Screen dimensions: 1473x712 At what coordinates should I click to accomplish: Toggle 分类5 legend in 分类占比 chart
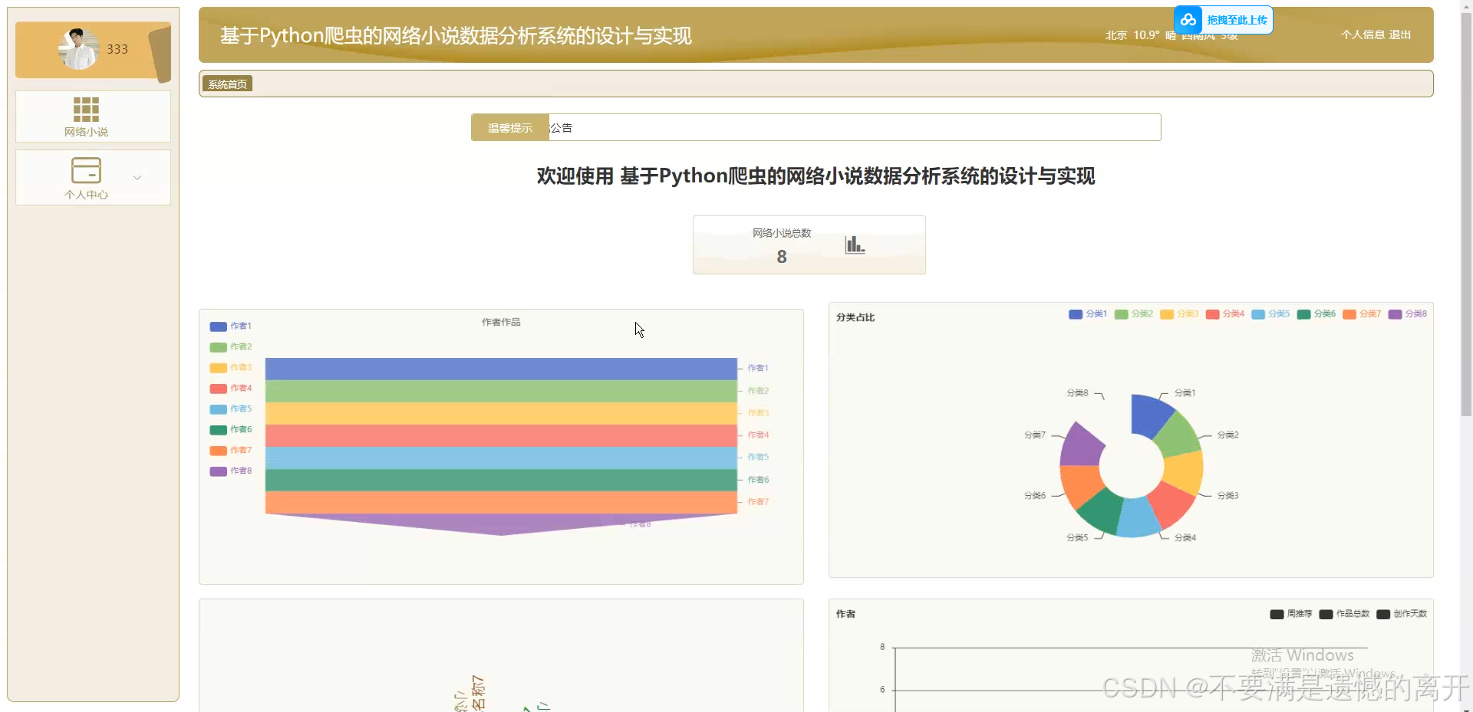coord(1270,314)
